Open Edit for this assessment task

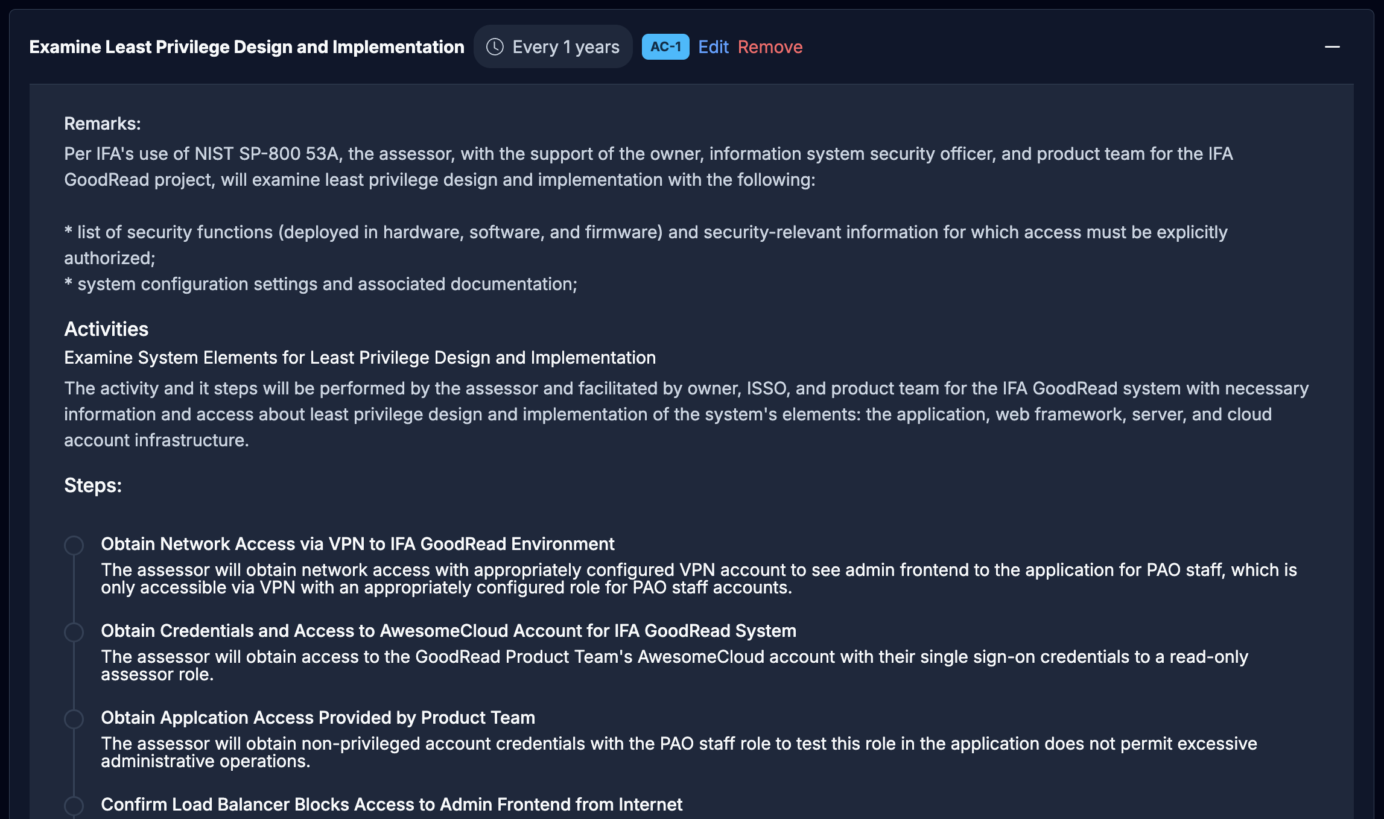click(x=713, y=47)
